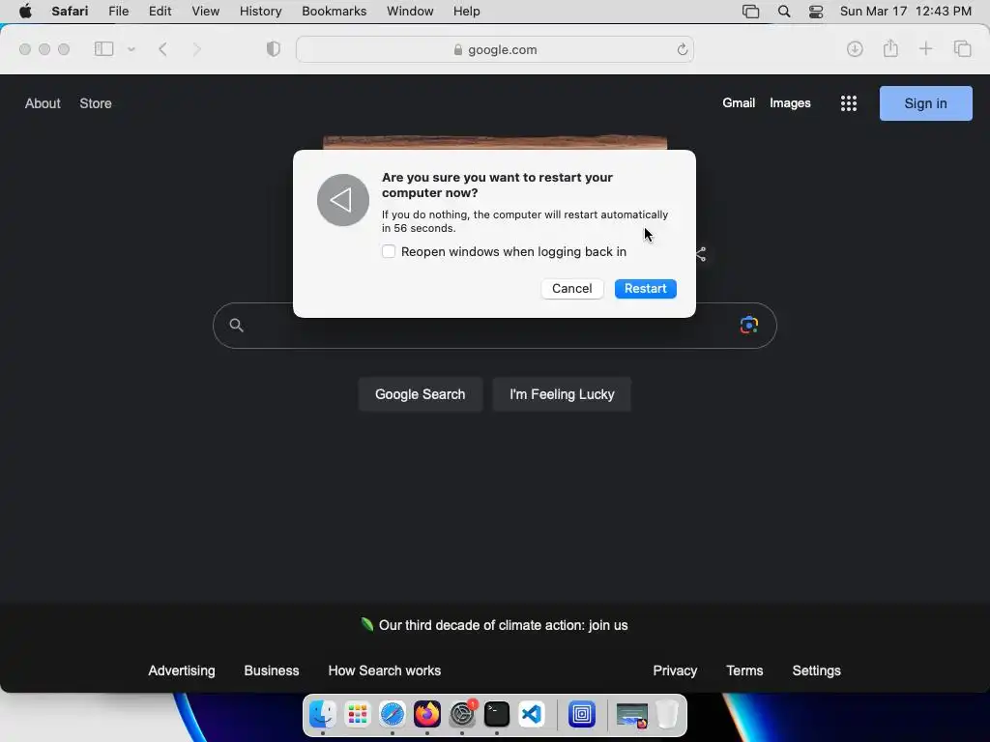This screenshot has height=742, width=990.
Task: Open the Window menu
Action: click(410, 12)
